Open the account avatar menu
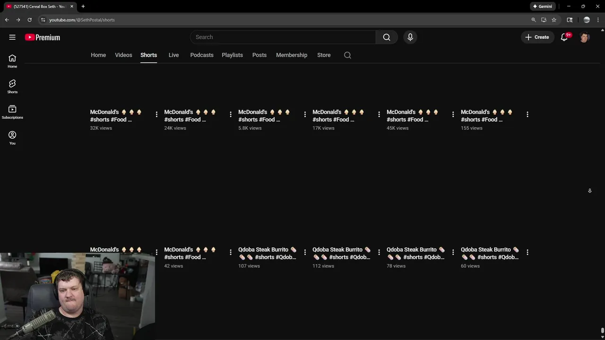 click(584, 37)
